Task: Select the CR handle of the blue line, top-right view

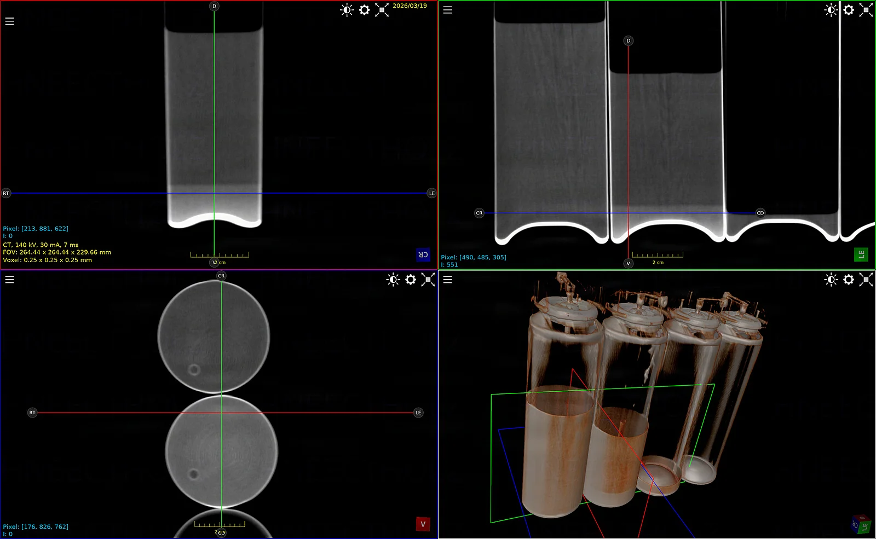Action: (479, 213)
